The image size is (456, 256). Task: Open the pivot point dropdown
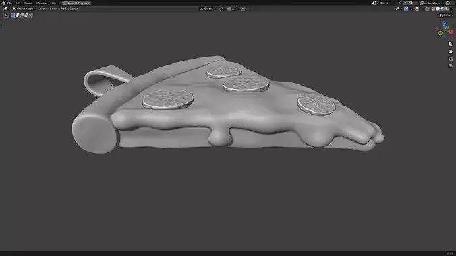[x=222, y=9]
